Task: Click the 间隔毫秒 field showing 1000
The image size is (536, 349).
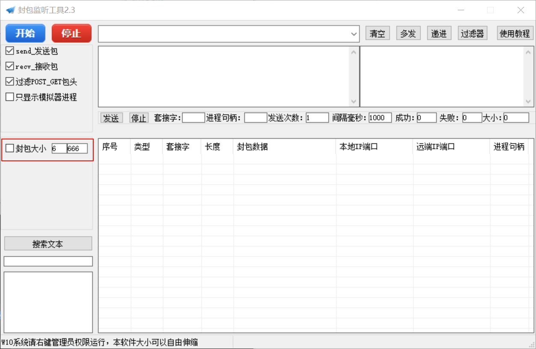Action: coord(380,118)
